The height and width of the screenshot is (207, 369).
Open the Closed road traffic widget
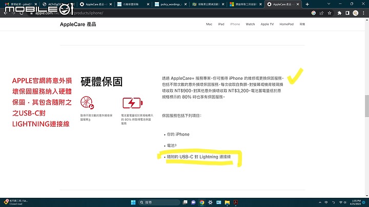click(x=16, y=202)
